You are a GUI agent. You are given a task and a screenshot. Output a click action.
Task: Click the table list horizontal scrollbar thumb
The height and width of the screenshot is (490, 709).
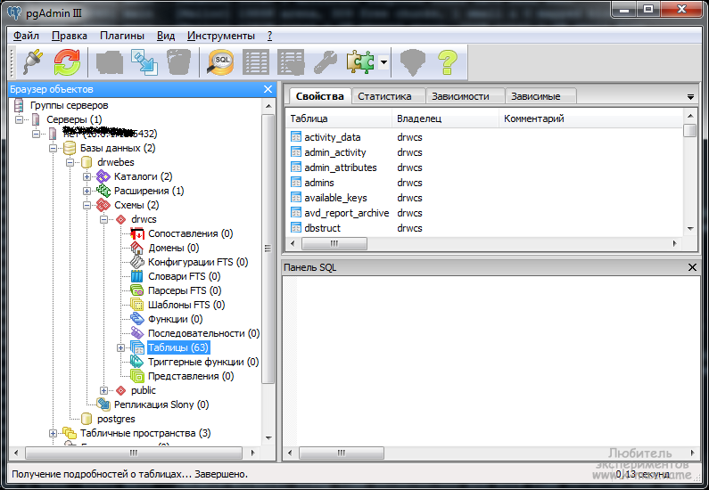[x=334, y=243]
